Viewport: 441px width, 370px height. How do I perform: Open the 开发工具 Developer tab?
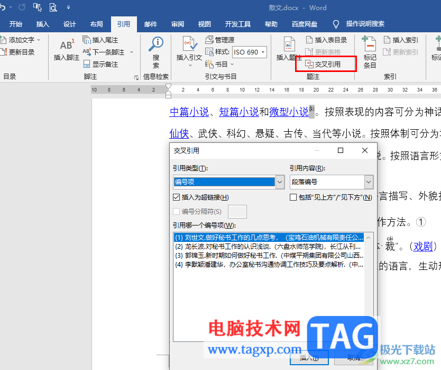[238, 24]
